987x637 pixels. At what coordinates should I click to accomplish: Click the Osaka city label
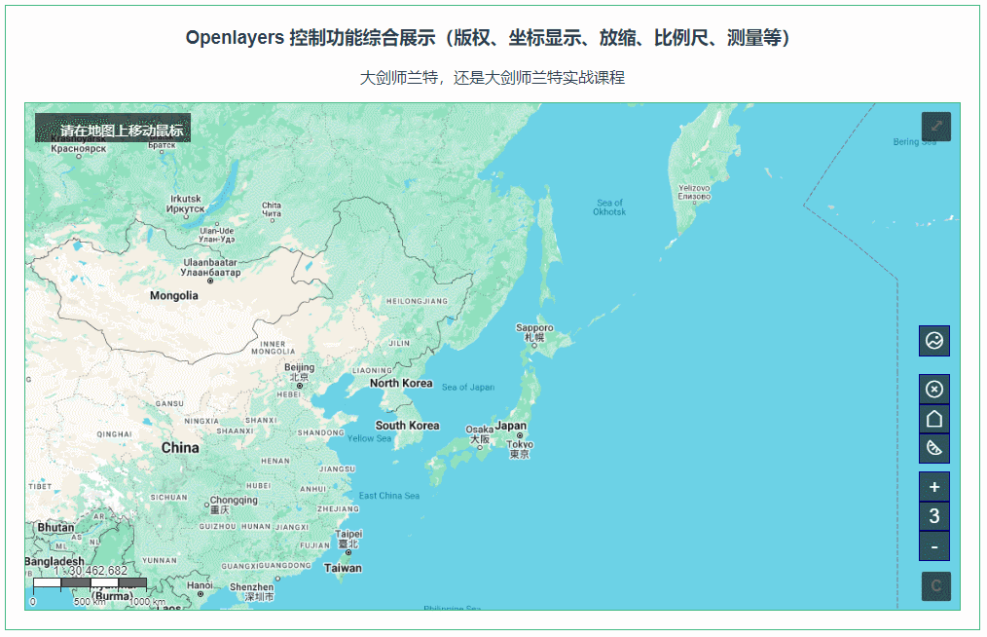click(x=479, y=434)
